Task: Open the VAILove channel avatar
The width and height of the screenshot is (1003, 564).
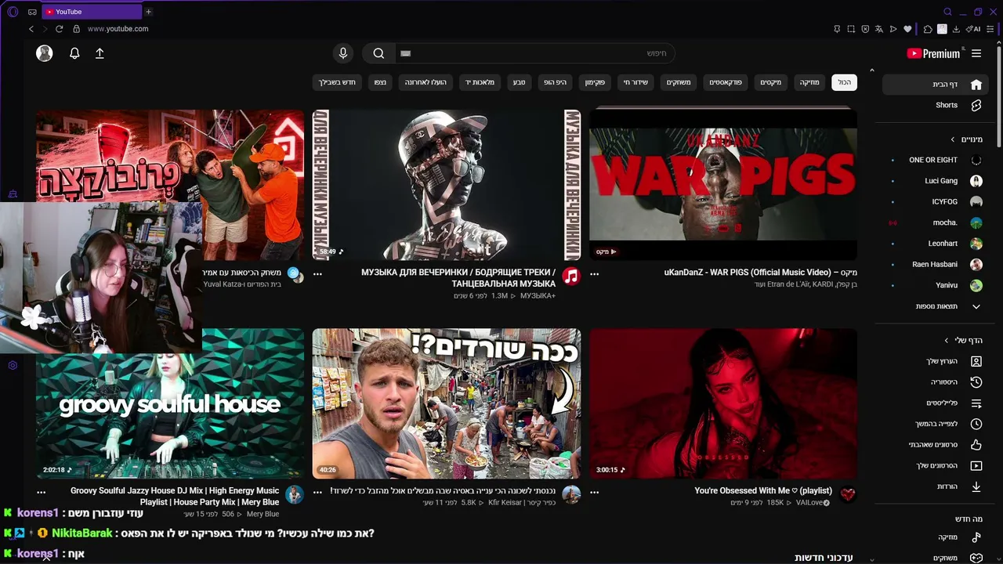Action: tap(847, 494)
